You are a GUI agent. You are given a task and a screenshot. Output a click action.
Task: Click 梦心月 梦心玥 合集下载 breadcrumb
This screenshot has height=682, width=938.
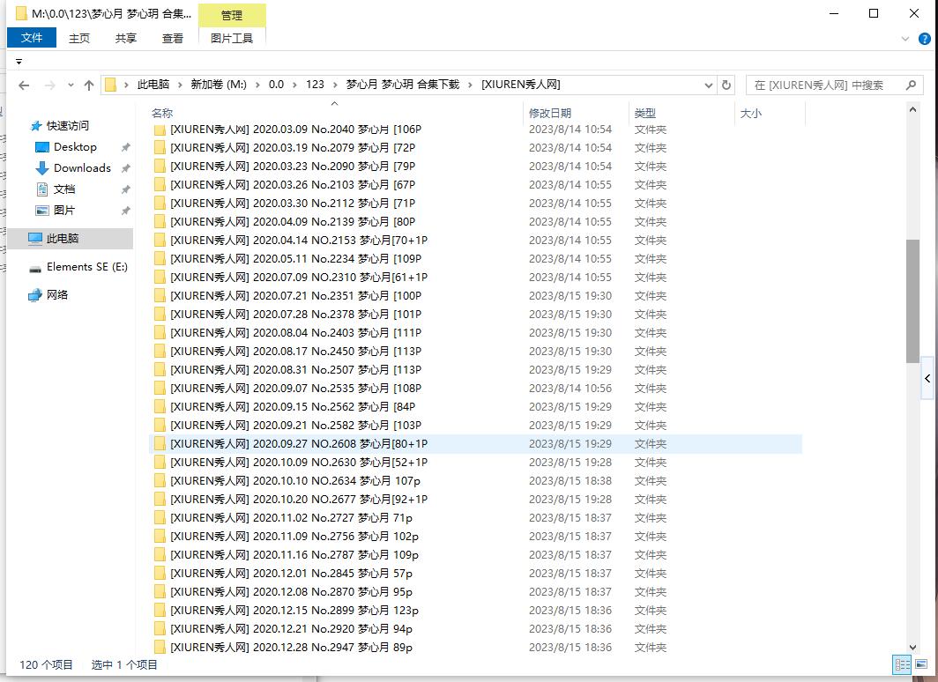pos(403,85)
